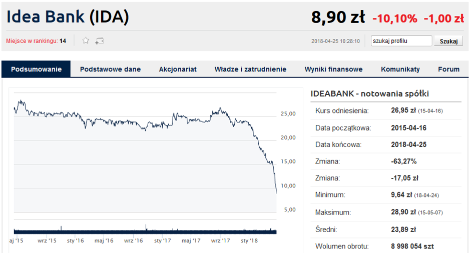Select Władze i zatrudnienie tab
The height and width of the screenshot is (253, 473).
tap(250, 69)
